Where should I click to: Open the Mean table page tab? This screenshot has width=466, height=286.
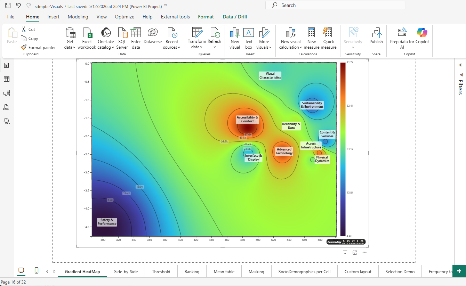click(x=224, y=271)
